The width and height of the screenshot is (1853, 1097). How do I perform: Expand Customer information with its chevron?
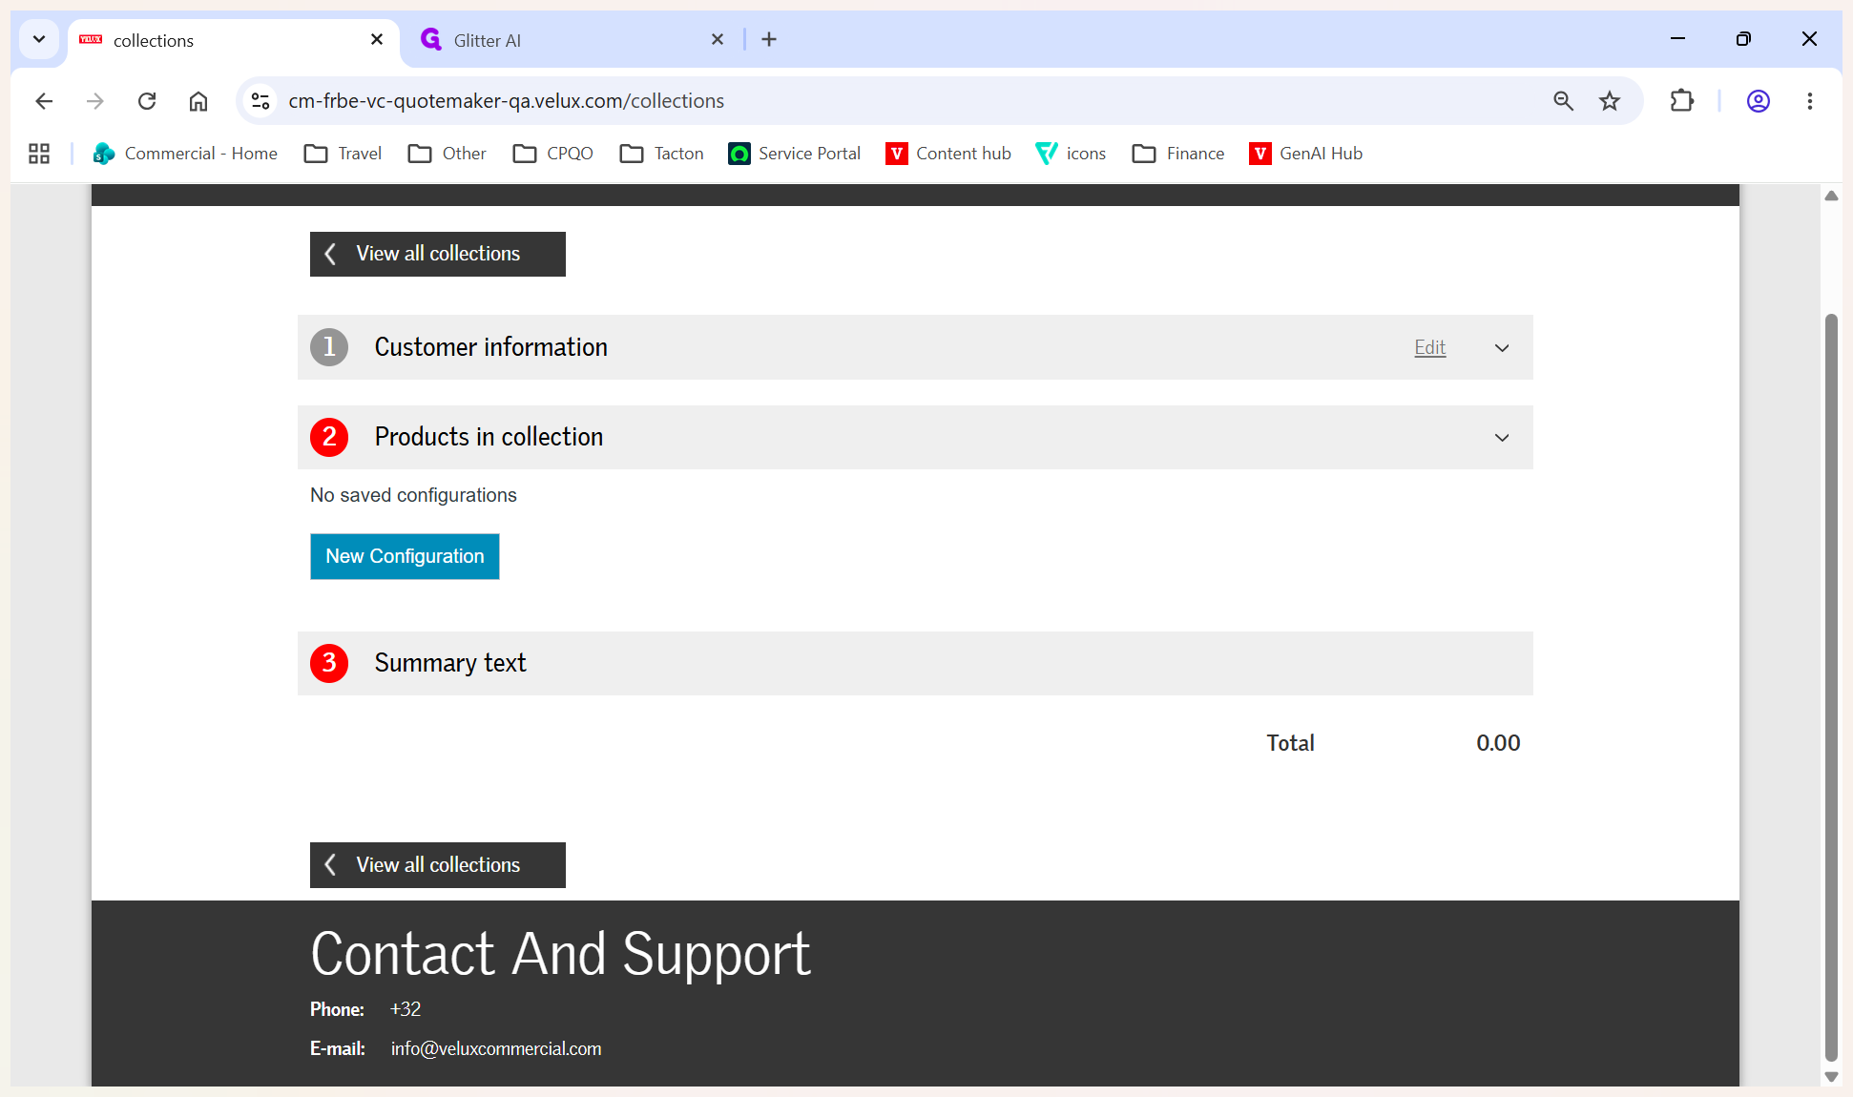(1502, 348)
